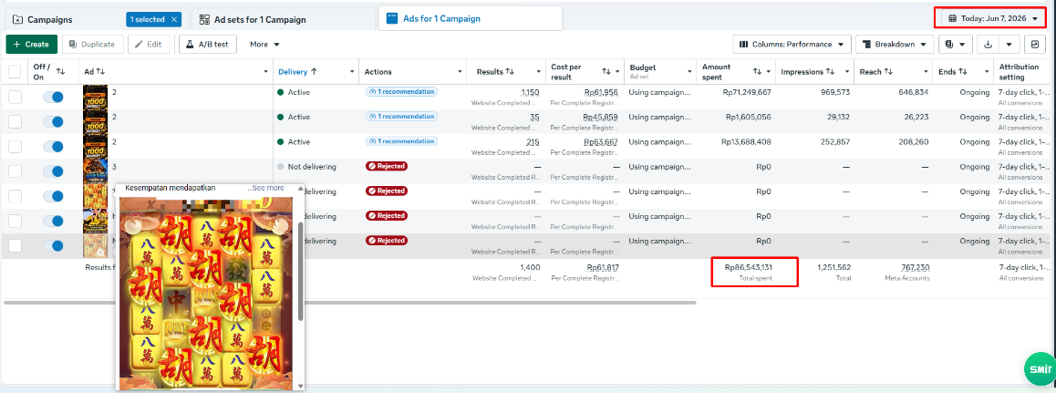This screenshot has width=1056, height=393.
Task: Open the export options arrow dropdown
Action: [x=1009, y=45]
